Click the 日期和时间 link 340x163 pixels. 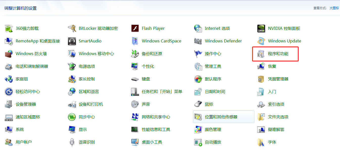215,92
